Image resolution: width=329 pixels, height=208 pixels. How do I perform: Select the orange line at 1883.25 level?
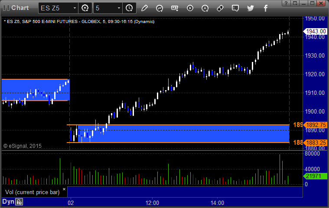(178, 143)
